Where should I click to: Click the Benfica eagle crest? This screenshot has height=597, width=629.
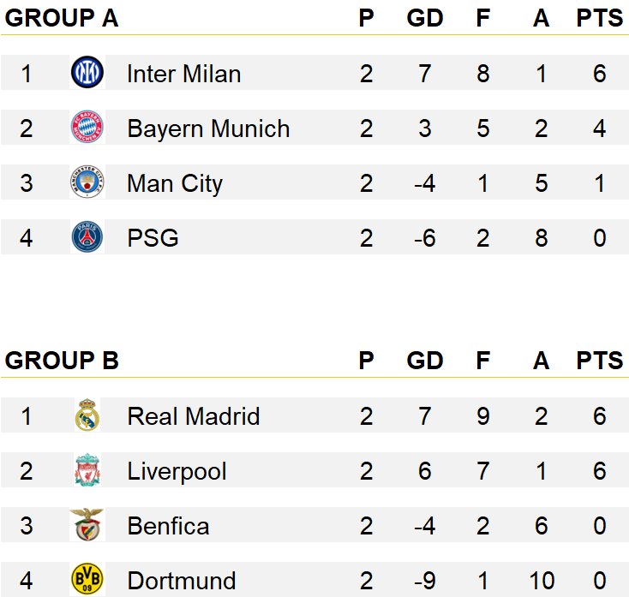click(87, 525)
